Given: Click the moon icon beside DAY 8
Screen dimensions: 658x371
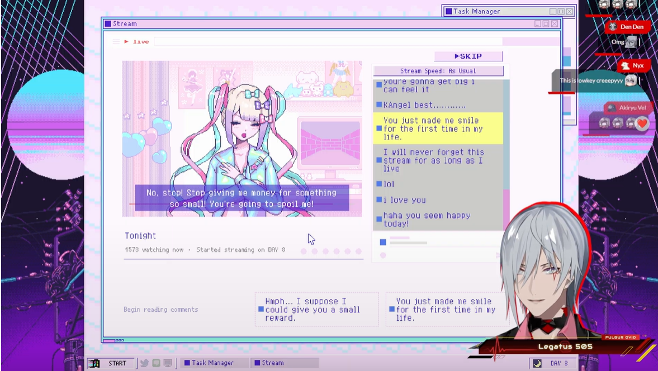Looking at the screenshot, I should click(537, 363).
